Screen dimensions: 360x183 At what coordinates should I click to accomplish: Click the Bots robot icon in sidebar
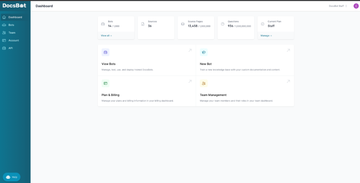click(x=4, y=25)
